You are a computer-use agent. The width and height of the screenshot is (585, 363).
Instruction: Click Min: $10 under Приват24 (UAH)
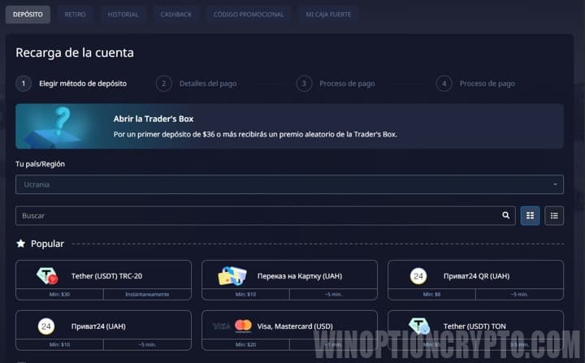pyautogui.click(x=59, y=344)
